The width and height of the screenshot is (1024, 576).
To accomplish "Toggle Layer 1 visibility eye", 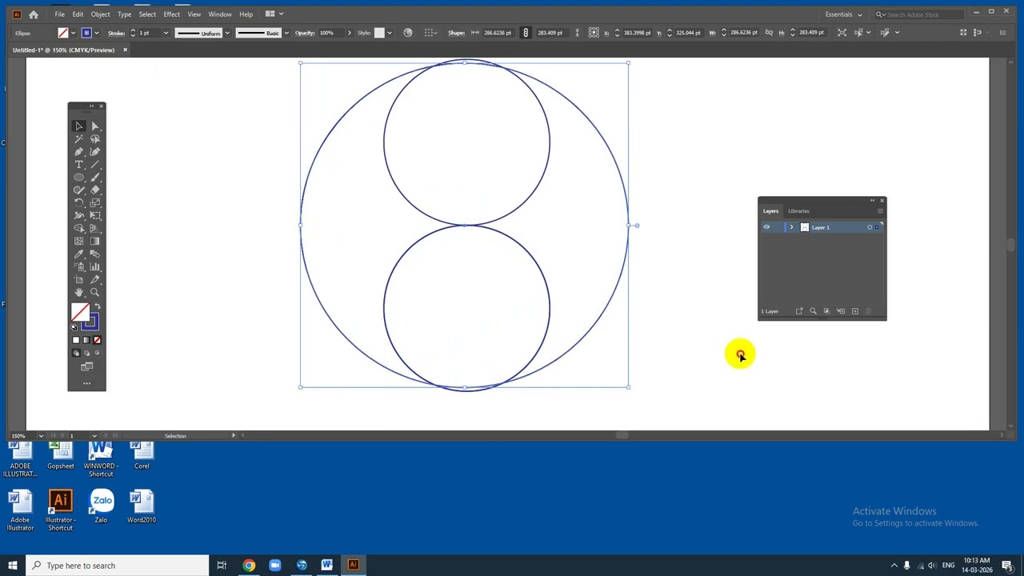I will [x=766, y=227].
